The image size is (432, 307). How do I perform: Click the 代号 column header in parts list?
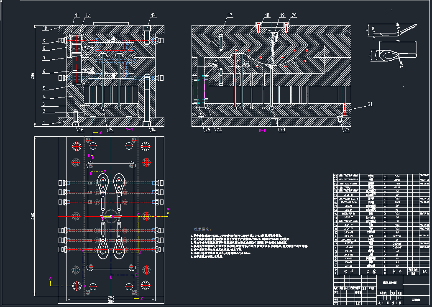(x=348, y=271)
